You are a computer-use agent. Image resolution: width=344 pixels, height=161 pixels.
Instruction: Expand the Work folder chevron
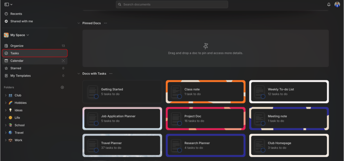[6, 140]
